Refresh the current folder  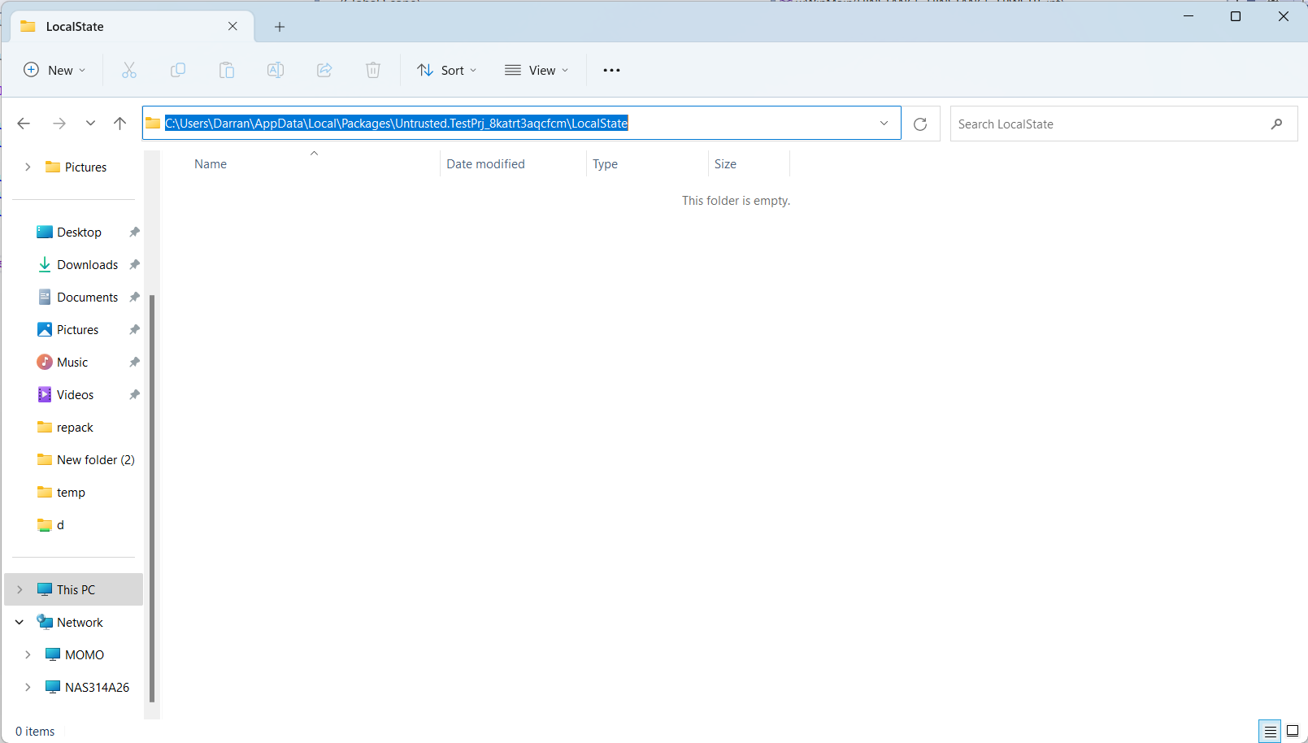[920, 124]
